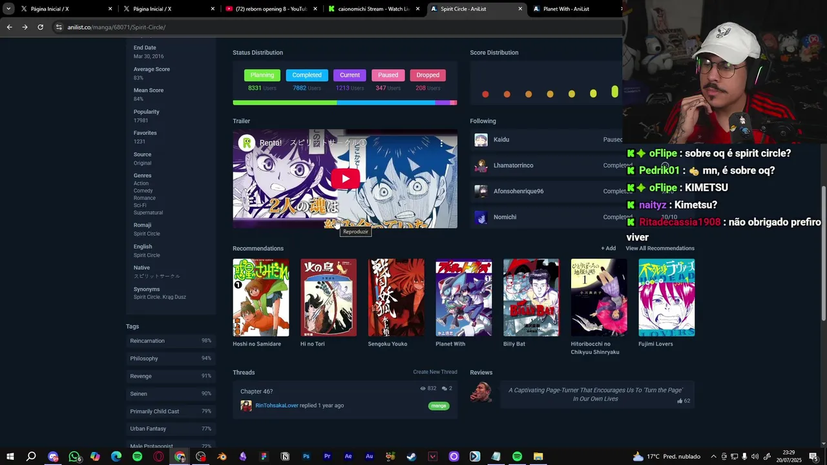Open Lhamatorrinco's profile in Following
This screenshot has width=827, height=465.
[x=513, y=165]
